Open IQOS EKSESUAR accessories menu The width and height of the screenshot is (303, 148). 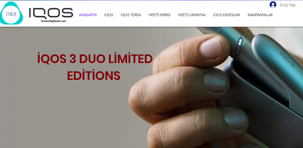click(227, 15)
